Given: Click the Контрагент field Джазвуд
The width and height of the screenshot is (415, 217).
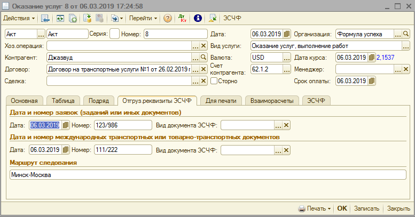Looking at the screenshot, I should (119, 58).
